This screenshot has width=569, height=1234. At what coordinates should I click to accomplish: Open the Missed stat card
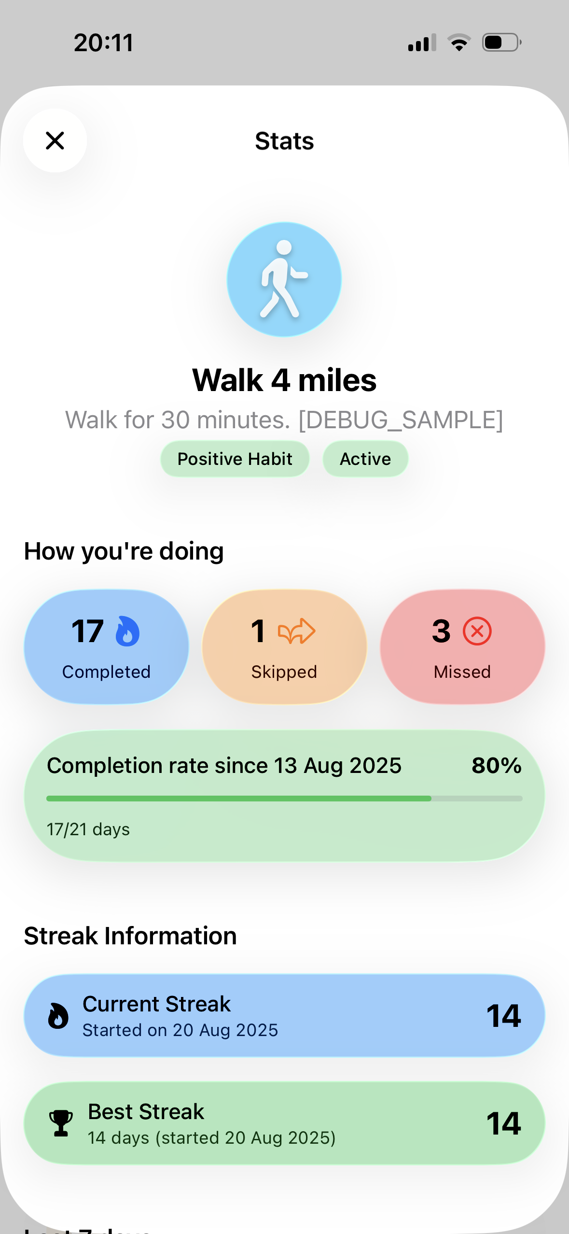click(462, 647)
